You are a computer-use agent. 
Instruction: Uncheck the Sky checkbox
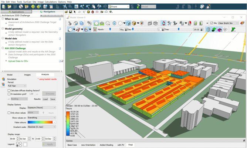point(211,23)
